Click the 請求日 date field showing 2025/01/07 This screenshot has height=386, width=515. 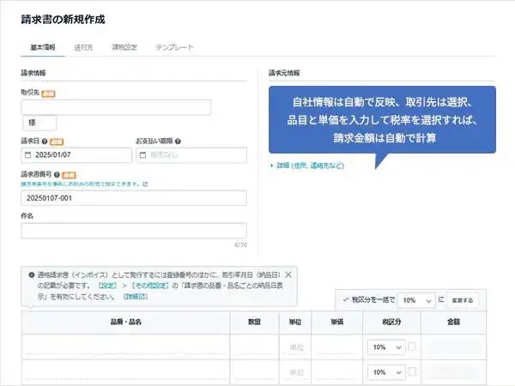click(x=76, y=155)
